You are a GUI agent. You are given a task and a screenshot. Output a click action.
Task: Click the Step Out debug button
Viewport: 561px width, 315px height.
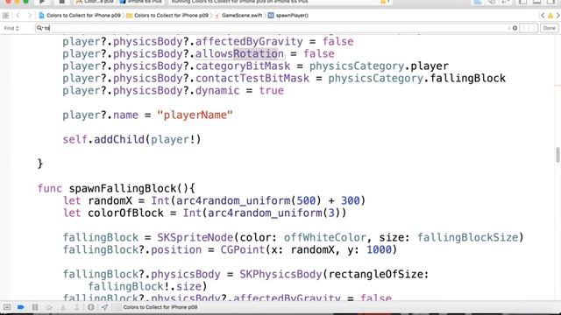pos(76,307)
